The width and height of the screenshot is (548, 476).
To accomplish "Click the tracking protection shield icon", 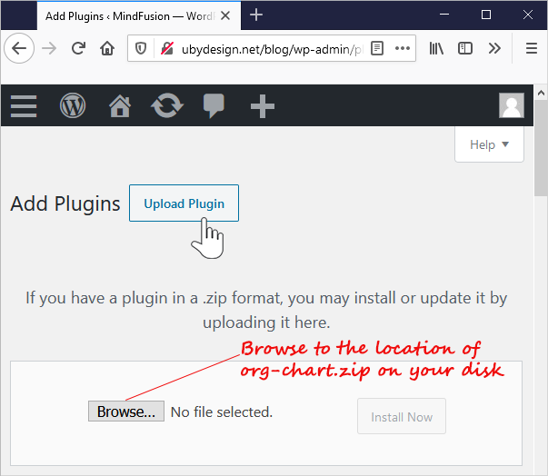I will [141, 48].
